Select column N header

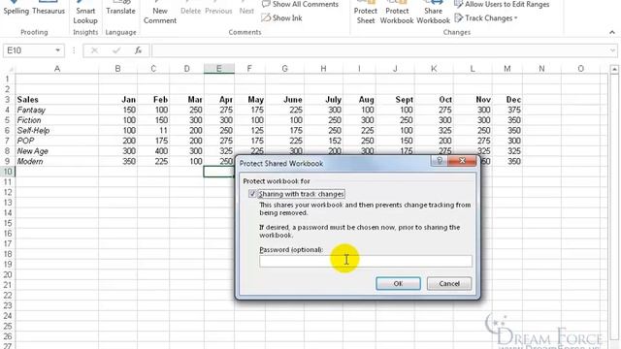[541, 69]
